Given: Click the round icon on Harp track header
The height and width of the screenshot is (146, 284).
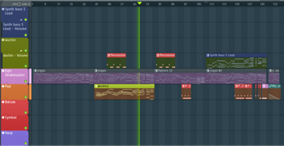Looking at the screenshot, I should tap(3, 133).
